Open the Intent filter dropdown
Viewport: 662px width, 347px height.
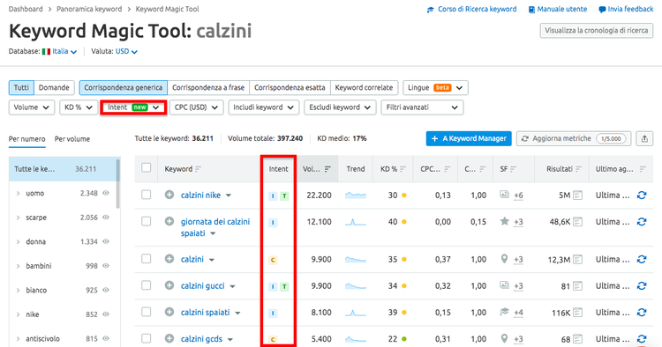(133, 107)
